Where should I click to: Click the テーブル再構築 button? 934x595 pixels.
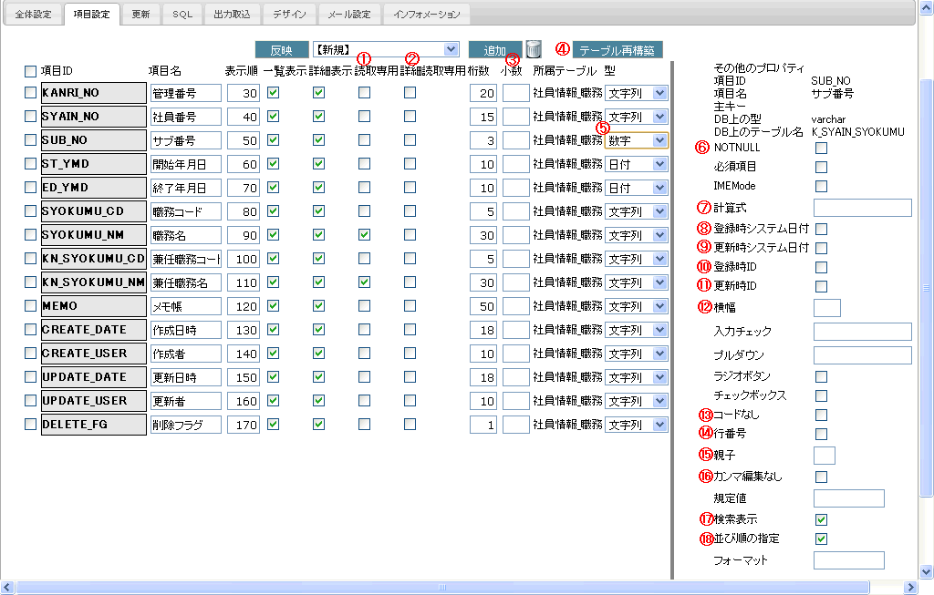(x=617, y=49)
